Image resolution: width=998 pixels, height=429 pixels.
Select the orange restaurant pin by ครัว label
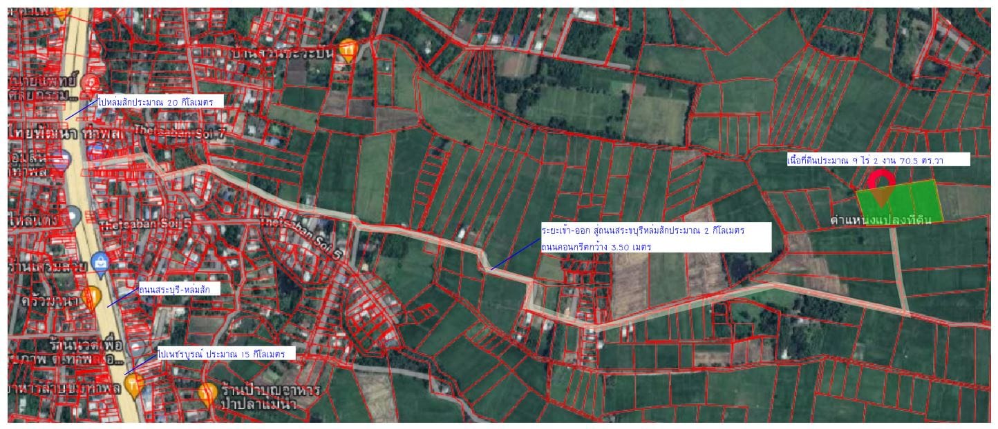click(x=91, y=298)
